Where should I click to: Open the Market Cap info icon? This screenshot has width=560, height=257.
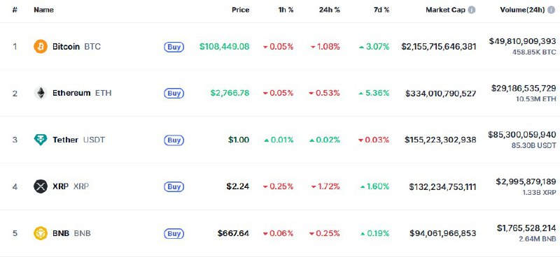click(472, 10)
